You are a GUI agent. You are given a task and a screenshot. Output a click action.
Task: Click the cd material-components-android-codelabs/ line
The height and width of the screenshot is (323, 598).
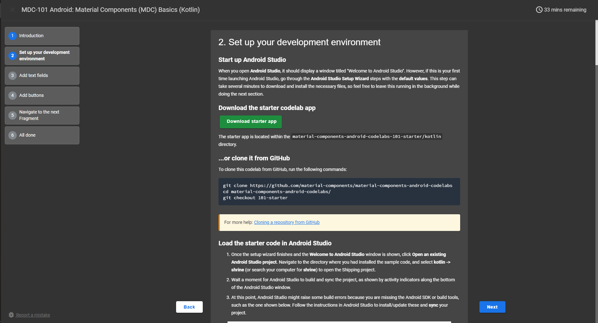click(x=277, y=191)
